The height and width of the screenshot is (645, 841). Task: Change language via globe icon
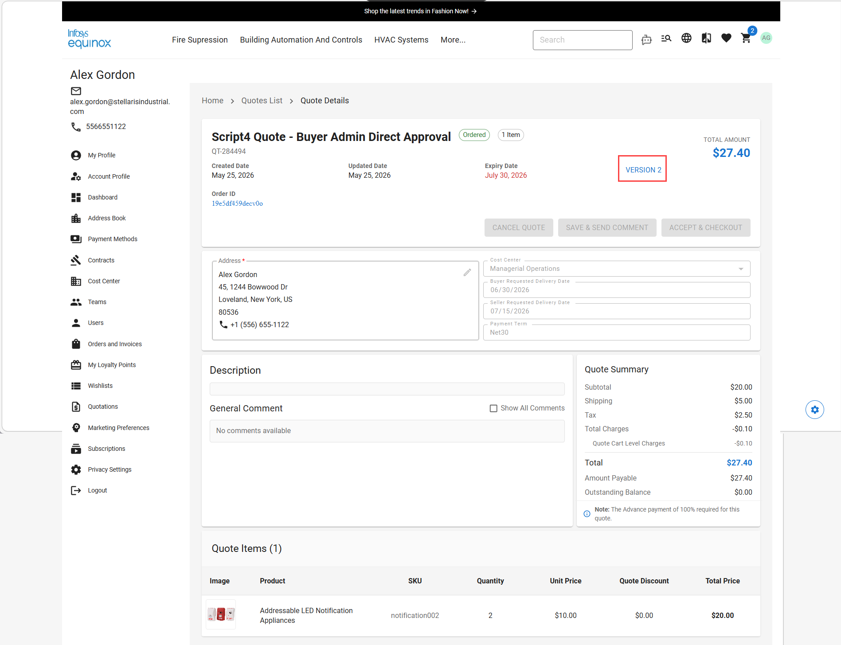(686, 38)
